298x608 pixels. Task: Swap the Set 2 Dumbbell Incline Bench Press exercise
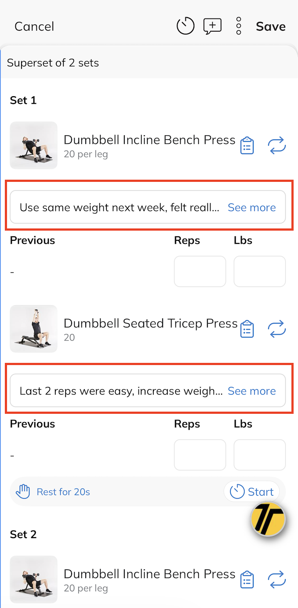pos(277,579)
